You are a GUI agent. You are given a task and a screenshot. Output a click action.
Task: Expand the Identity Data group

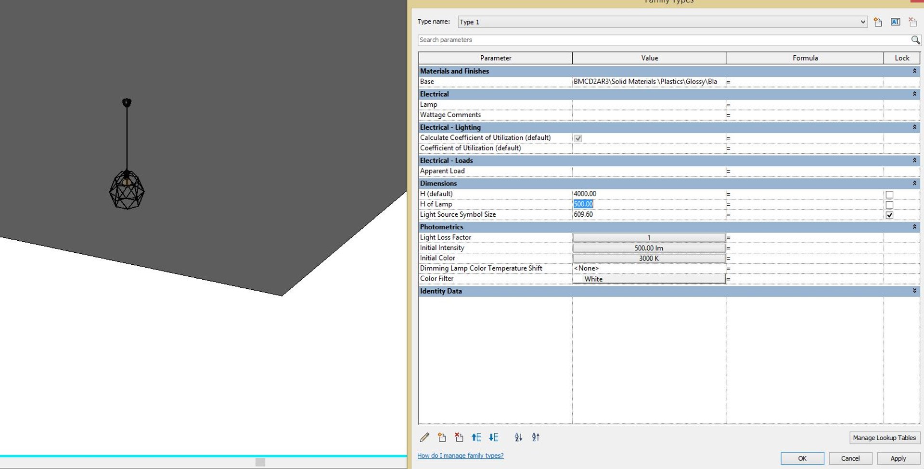[914, 291]
